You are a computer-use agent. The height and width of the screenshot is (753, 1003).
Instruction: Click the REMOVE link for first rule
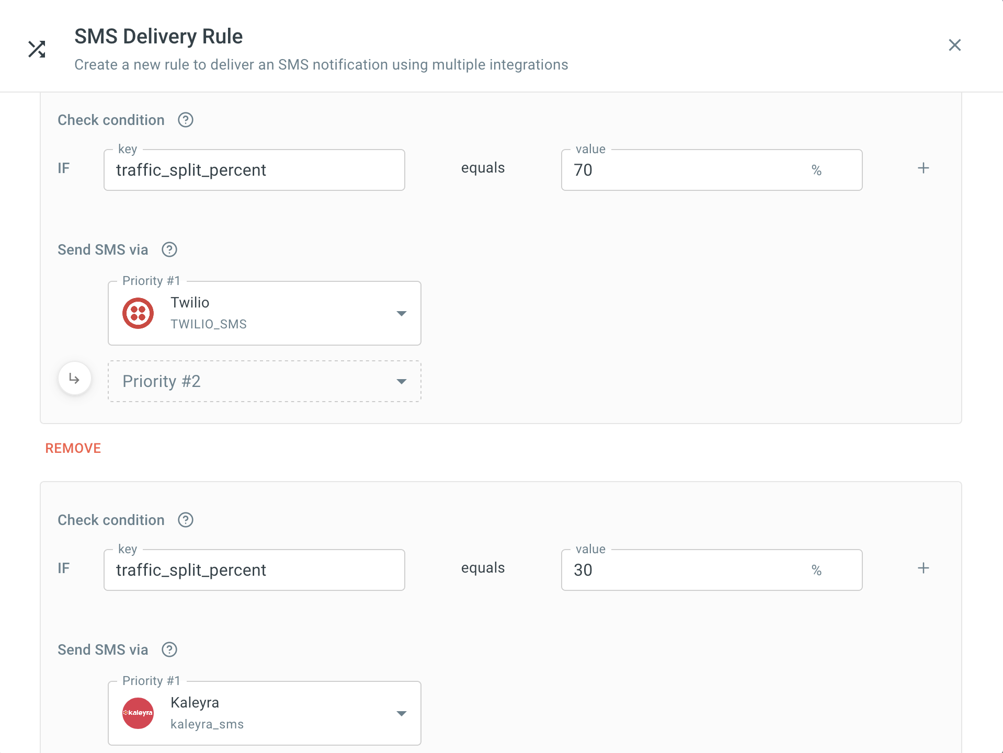[73, 449]
